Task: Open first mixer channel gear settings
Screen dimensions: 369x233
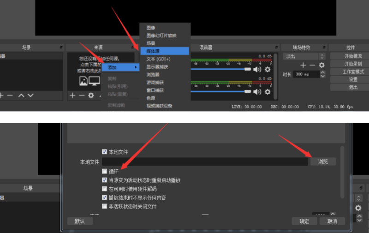Action: [268, 69]
